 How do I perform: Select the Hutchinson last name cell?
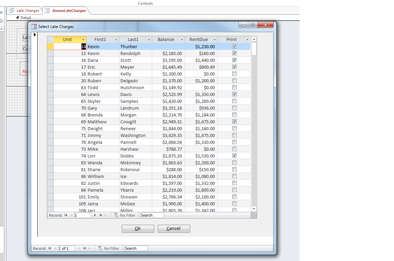[x=135, y=87]
